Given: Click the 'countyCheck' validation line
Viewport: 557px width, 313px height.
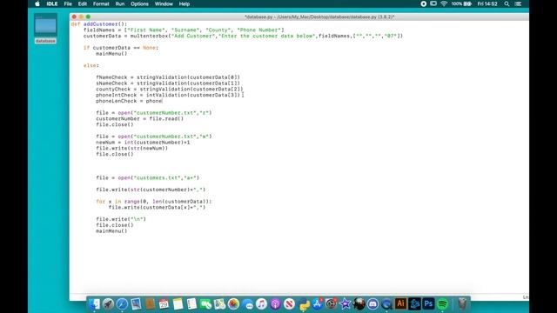Looking at the screenshot, I should (170, 89).
